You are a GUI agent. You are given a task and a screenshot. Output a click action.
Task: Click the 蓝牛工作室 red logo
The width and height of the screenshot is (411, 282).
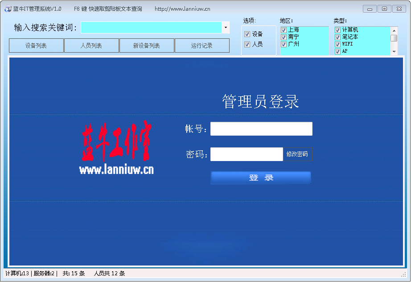tap(116, 141)
